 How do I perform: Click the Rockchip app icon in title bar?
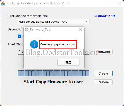(x=3, y=3)
